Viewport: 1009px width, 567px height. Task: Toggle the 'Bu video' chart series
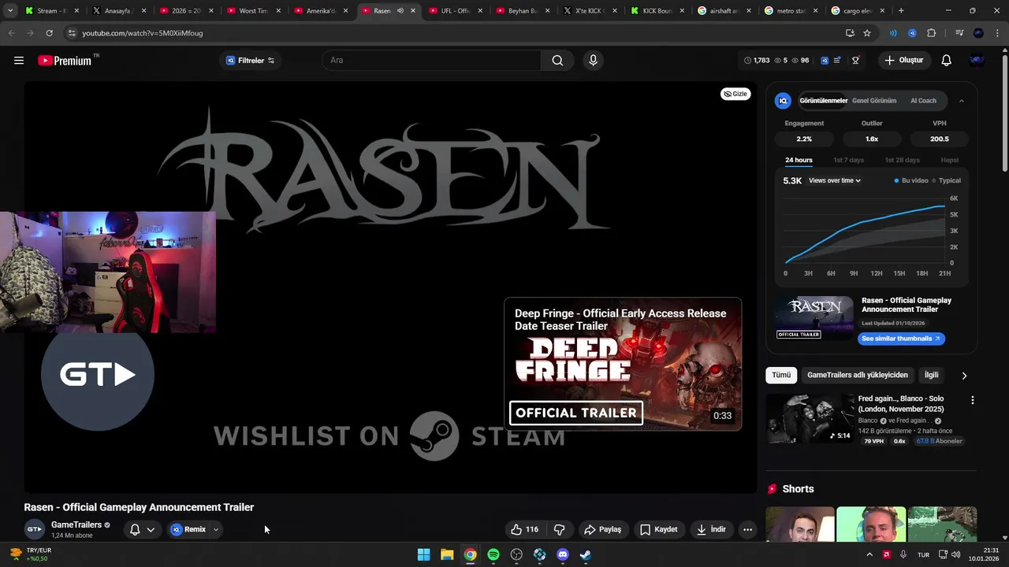tap(911, 180)
